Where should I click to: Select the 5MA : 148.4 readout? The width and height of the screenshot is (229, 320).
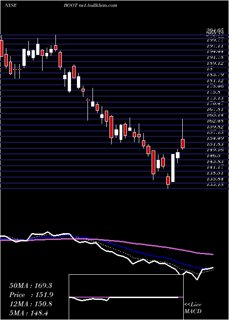[x=28, y=313]
